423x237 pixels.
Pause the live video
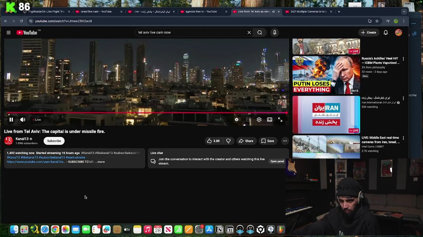tap(11, 120)
